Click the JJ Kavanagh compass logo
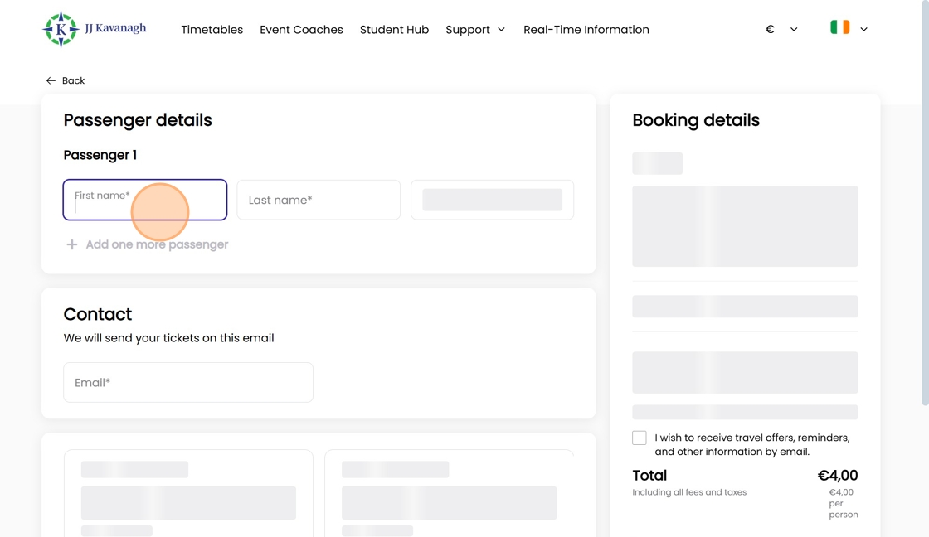929x537 pixels. tap(61, 30)
